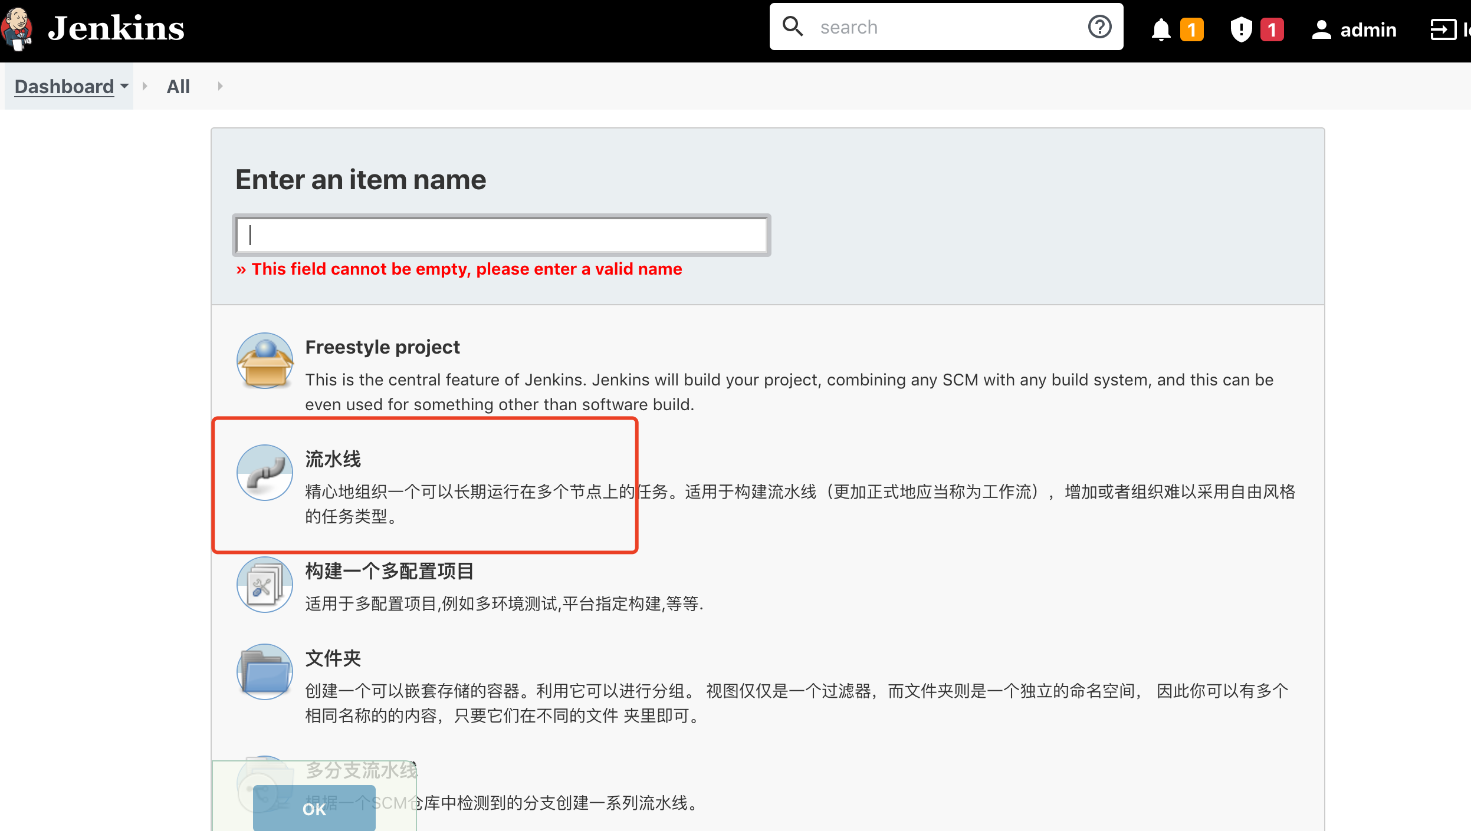1471x831 pixels.
Task: Expand chevron after All breadcrumb
Action: (x=220, y=86)
